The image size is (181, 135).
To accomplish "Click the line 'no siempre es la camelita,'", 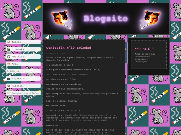I will tap(64, 84).
